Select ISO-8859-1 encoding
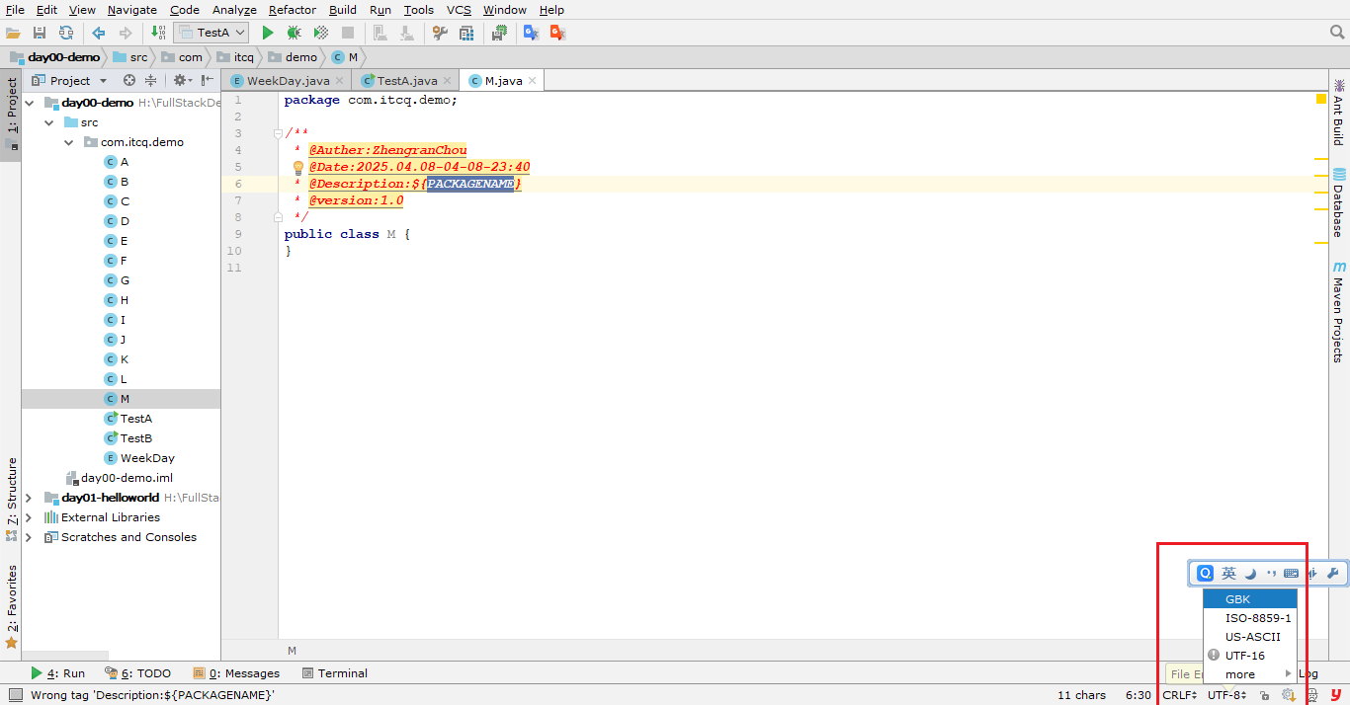The image size is (1350, 705). click(x=1250, y=618)
